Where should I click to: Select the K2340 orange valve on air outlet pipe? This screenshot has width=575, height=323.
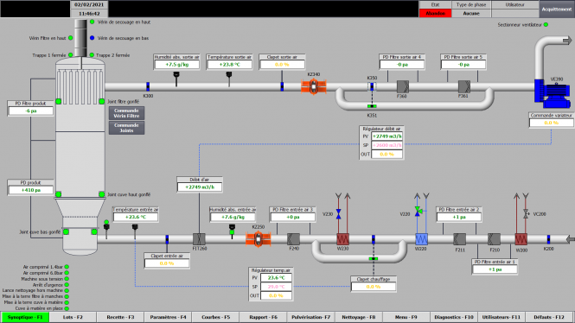[314, 86]
